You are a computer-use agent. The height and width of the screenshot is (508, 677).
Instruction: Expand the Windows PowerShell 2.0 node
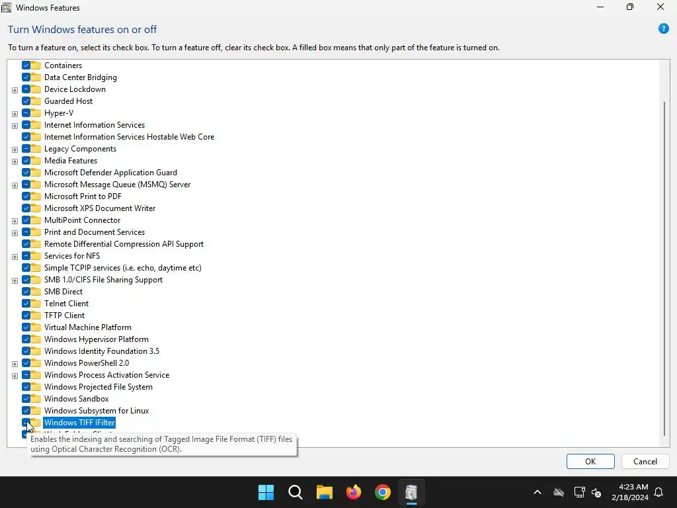(15, 364)
